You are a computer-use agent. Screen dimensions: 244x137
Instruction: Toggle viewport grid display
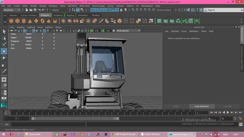[x=24, y=31]
